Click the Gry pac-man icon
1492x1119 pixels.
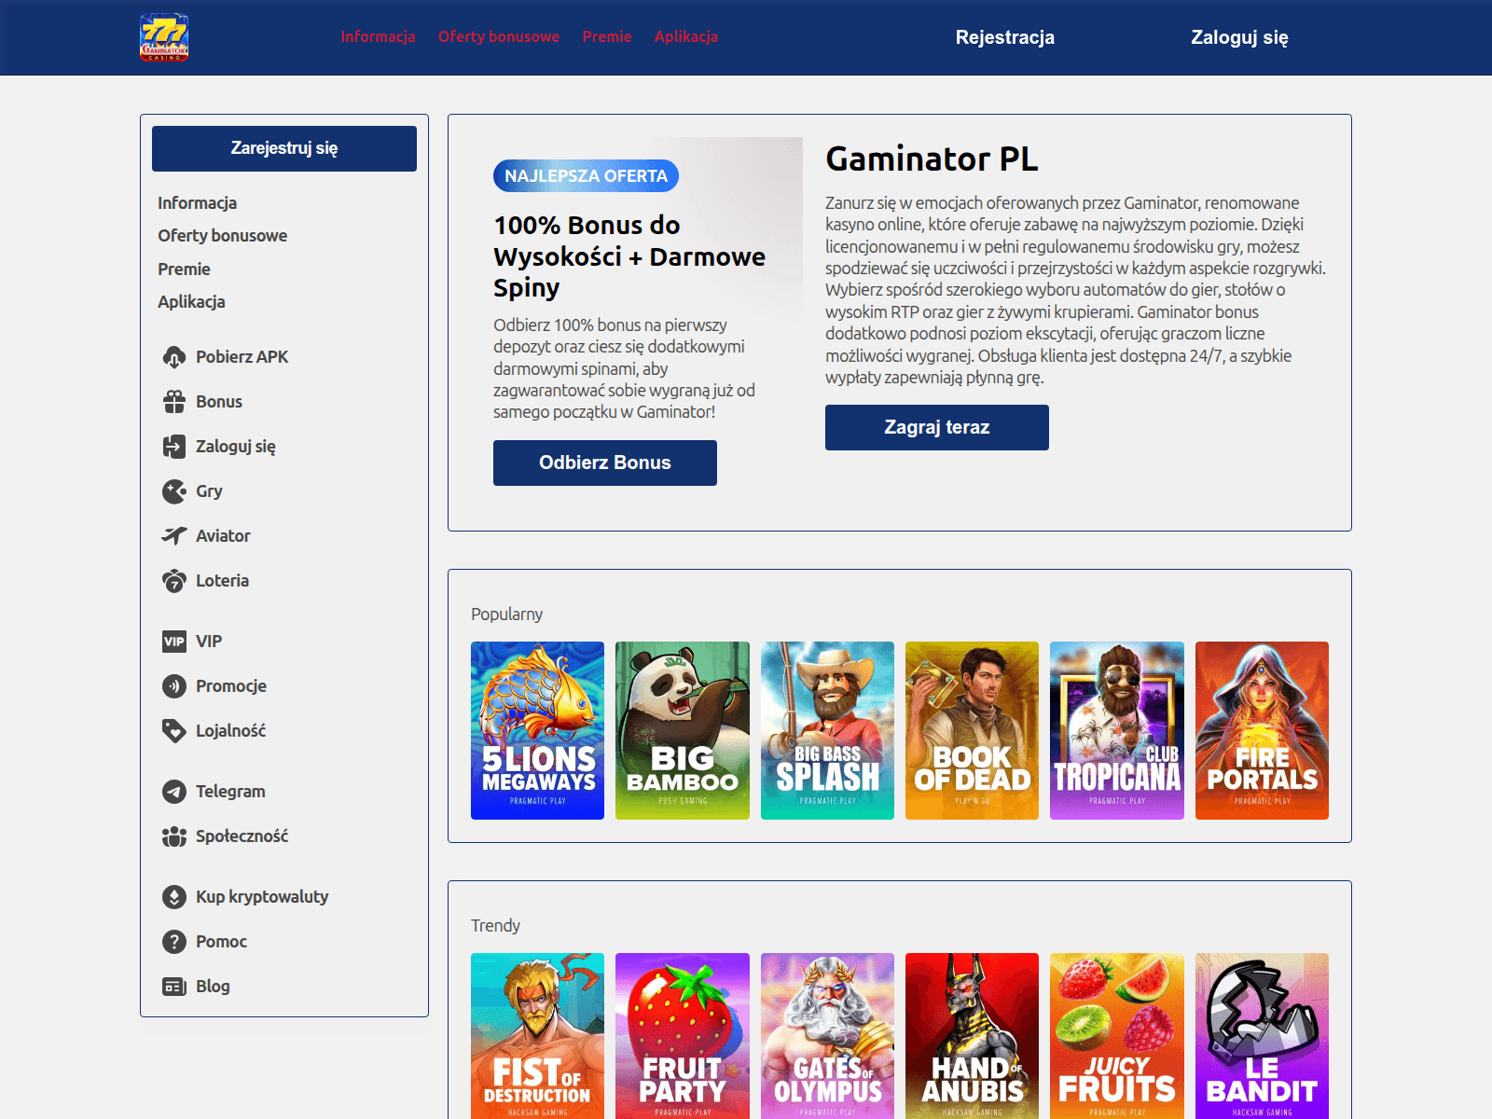click(174, 491)
